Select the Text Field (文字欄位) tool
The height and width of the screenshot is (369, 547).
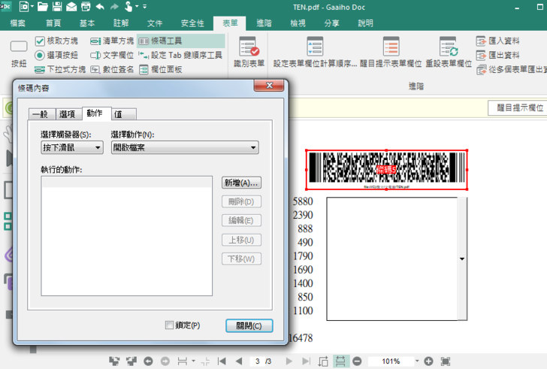pyautogui.click(x=112, y=55)
